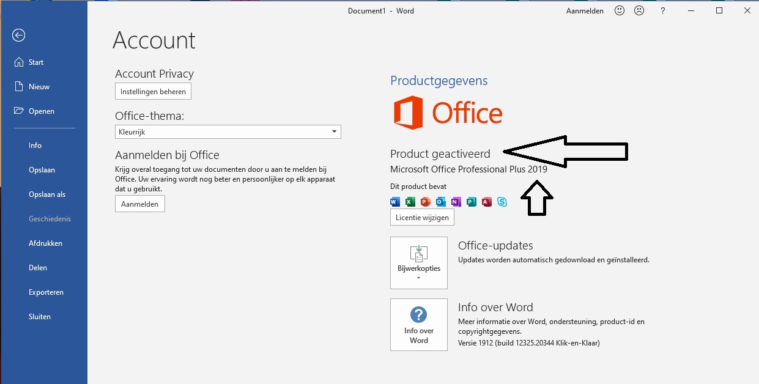Viewport: 759px width, 384px height.
Task: Click the Aanmelden button under Aanmelden bij Office
Action: (x=139, y=204)
